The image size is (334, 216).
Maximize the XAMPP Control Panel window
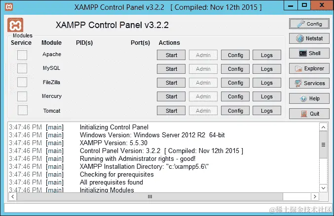pyautogui.click(x=304, y=5)
